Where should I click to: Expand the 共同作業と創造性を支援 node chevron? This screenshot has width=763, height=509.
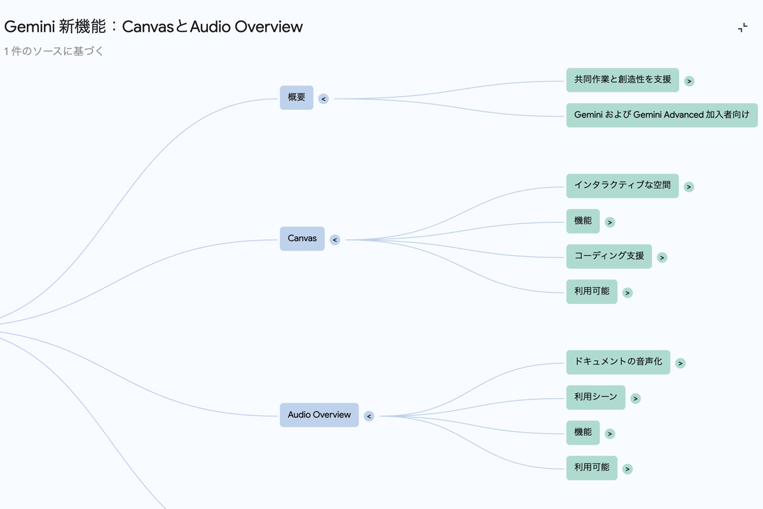pyautogui.click(x=689, y=81)
